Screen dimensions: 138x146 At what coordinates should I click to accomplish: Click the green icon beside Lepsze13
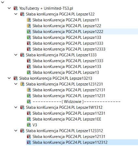point(29,73)
